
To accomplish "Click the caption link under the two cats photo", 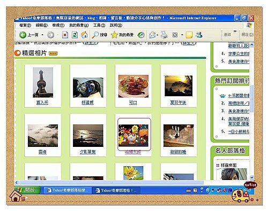I will click(x=178, y=152).
